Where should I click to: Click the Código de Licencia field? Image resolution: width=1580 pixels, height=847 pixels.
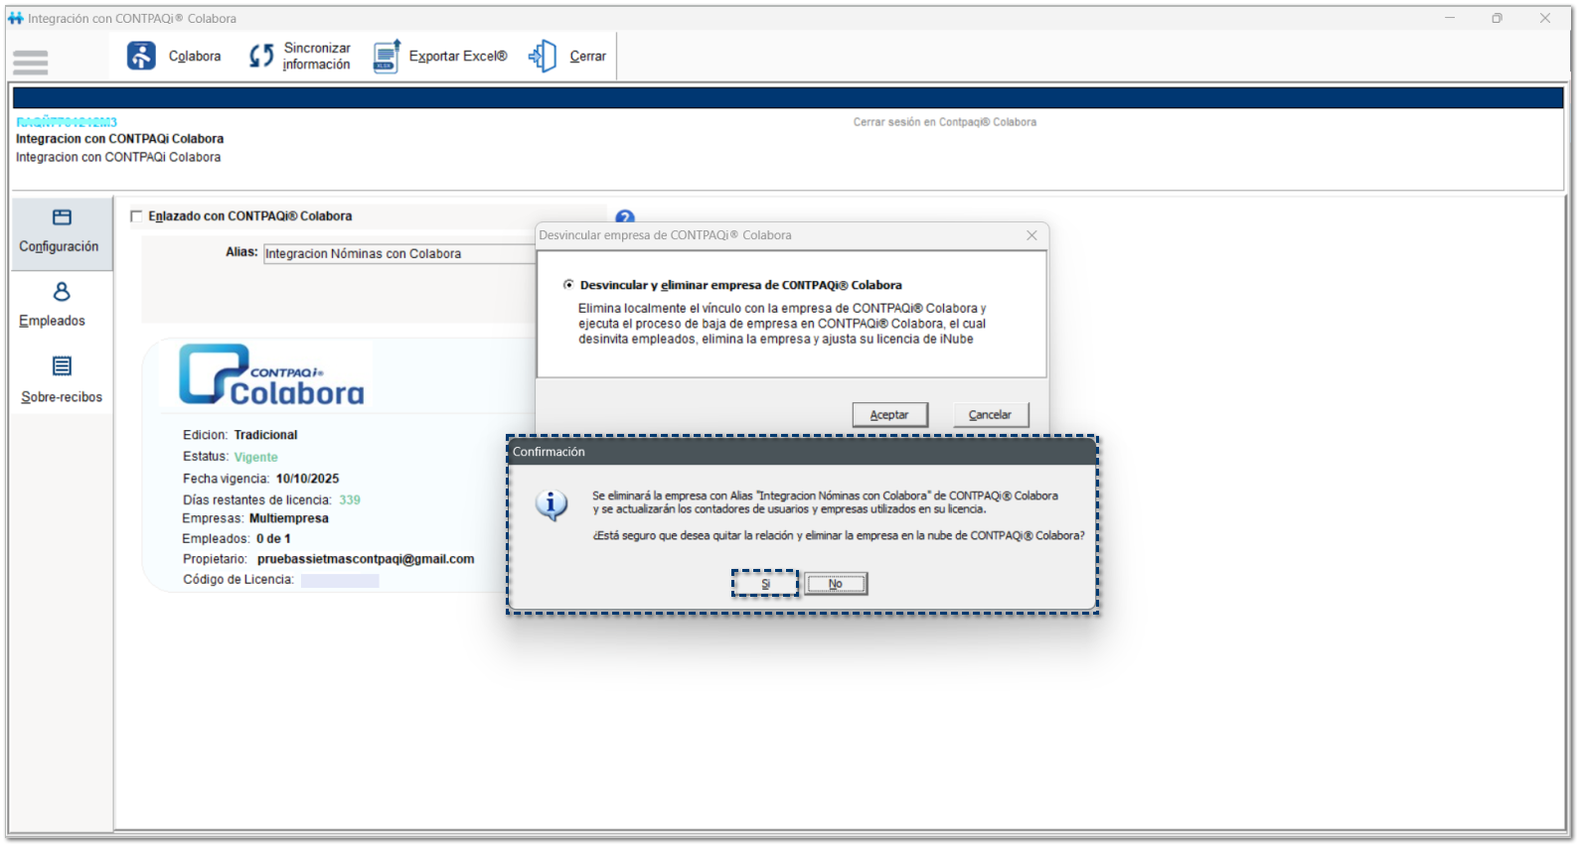[x=340, y=581]
